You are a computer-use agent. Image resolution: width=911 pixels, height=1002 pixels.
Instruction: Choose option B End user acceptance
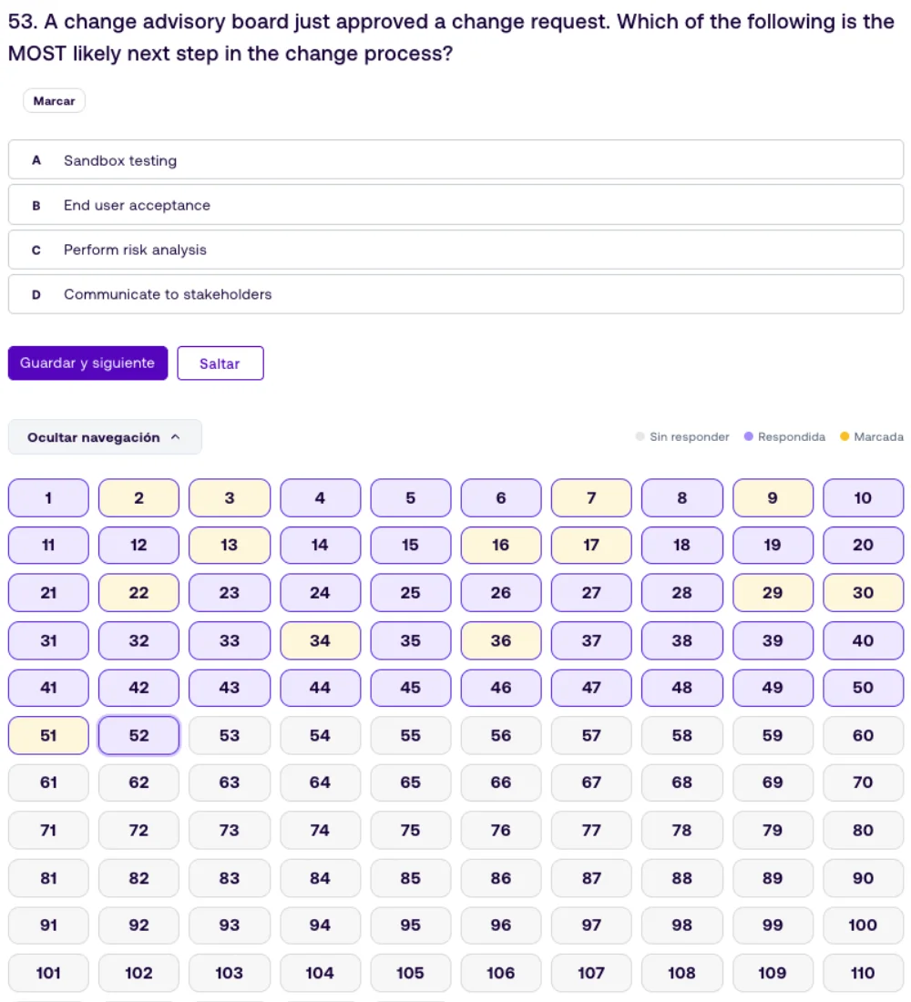[455, 204]
